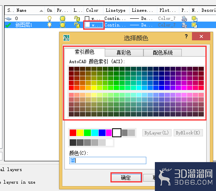The height and width of the screenshot is (191, 216).
Task: Click the new viewport freeze icon for layer 0
Action: point(194,18)
